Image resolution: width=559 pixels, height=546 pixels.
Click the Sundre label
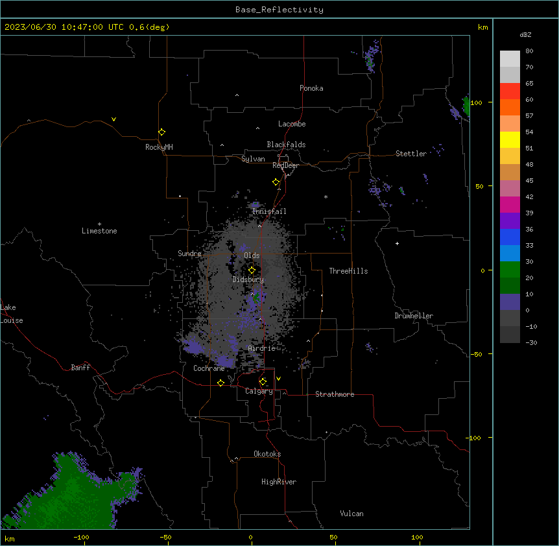(189, 254)
